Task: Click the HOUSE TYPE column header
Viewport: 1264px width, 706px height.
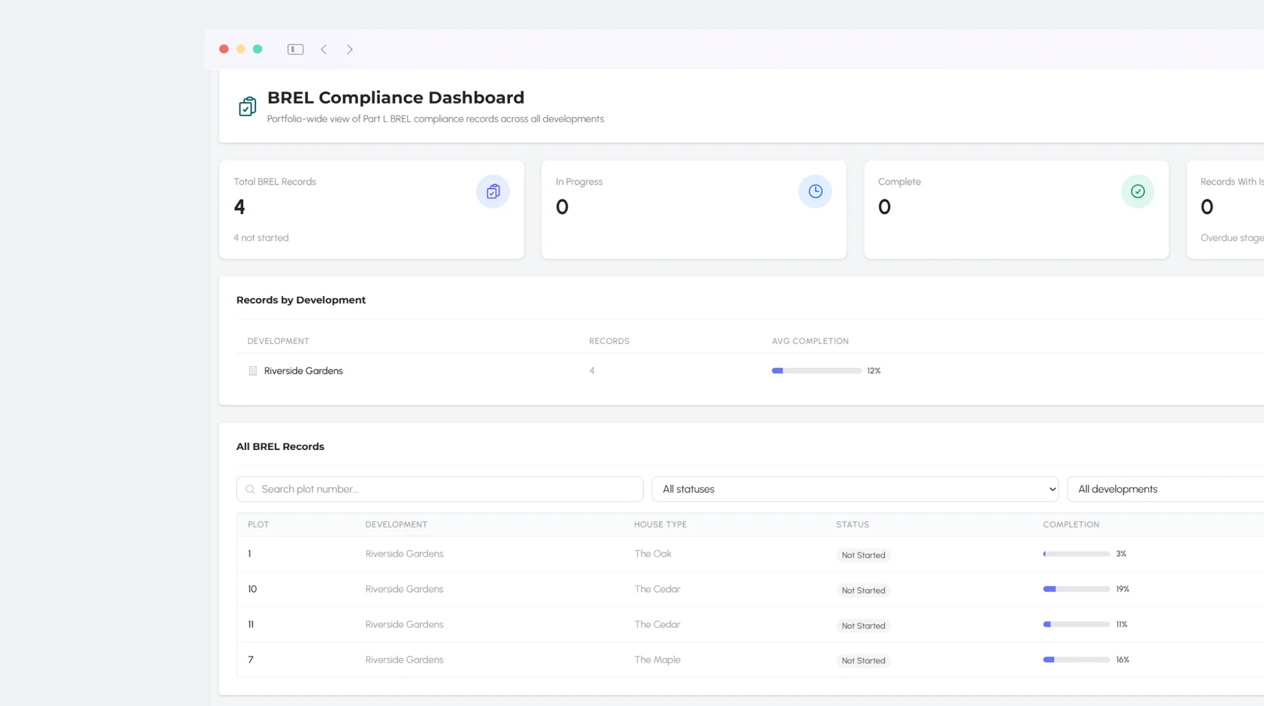Action: [x=660, y=525]
